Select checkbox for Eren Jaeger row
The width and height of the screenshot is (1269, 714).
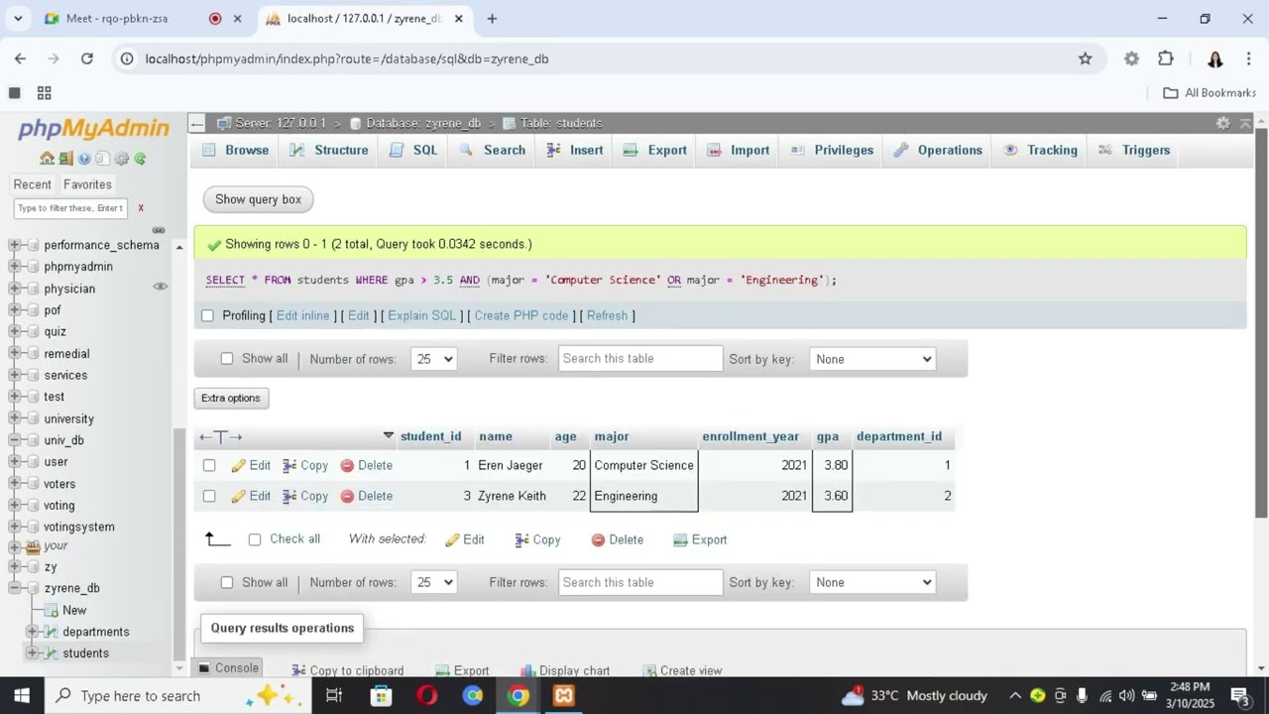point(209,466)
